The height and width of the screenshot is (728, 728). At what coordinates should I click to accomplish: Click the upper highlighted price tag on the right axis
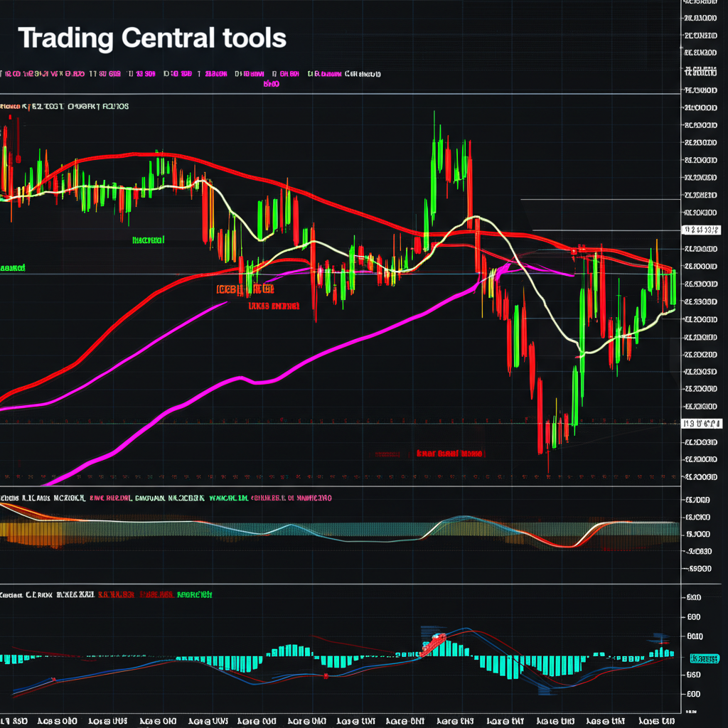pyautogui.click(x=701, y=230)
